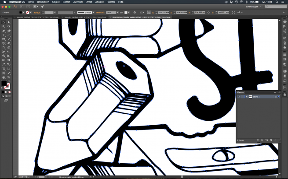Screen dimensions: 288x179
Task: Select the Ebene 1 layer thumbnail
Action: 250,97
